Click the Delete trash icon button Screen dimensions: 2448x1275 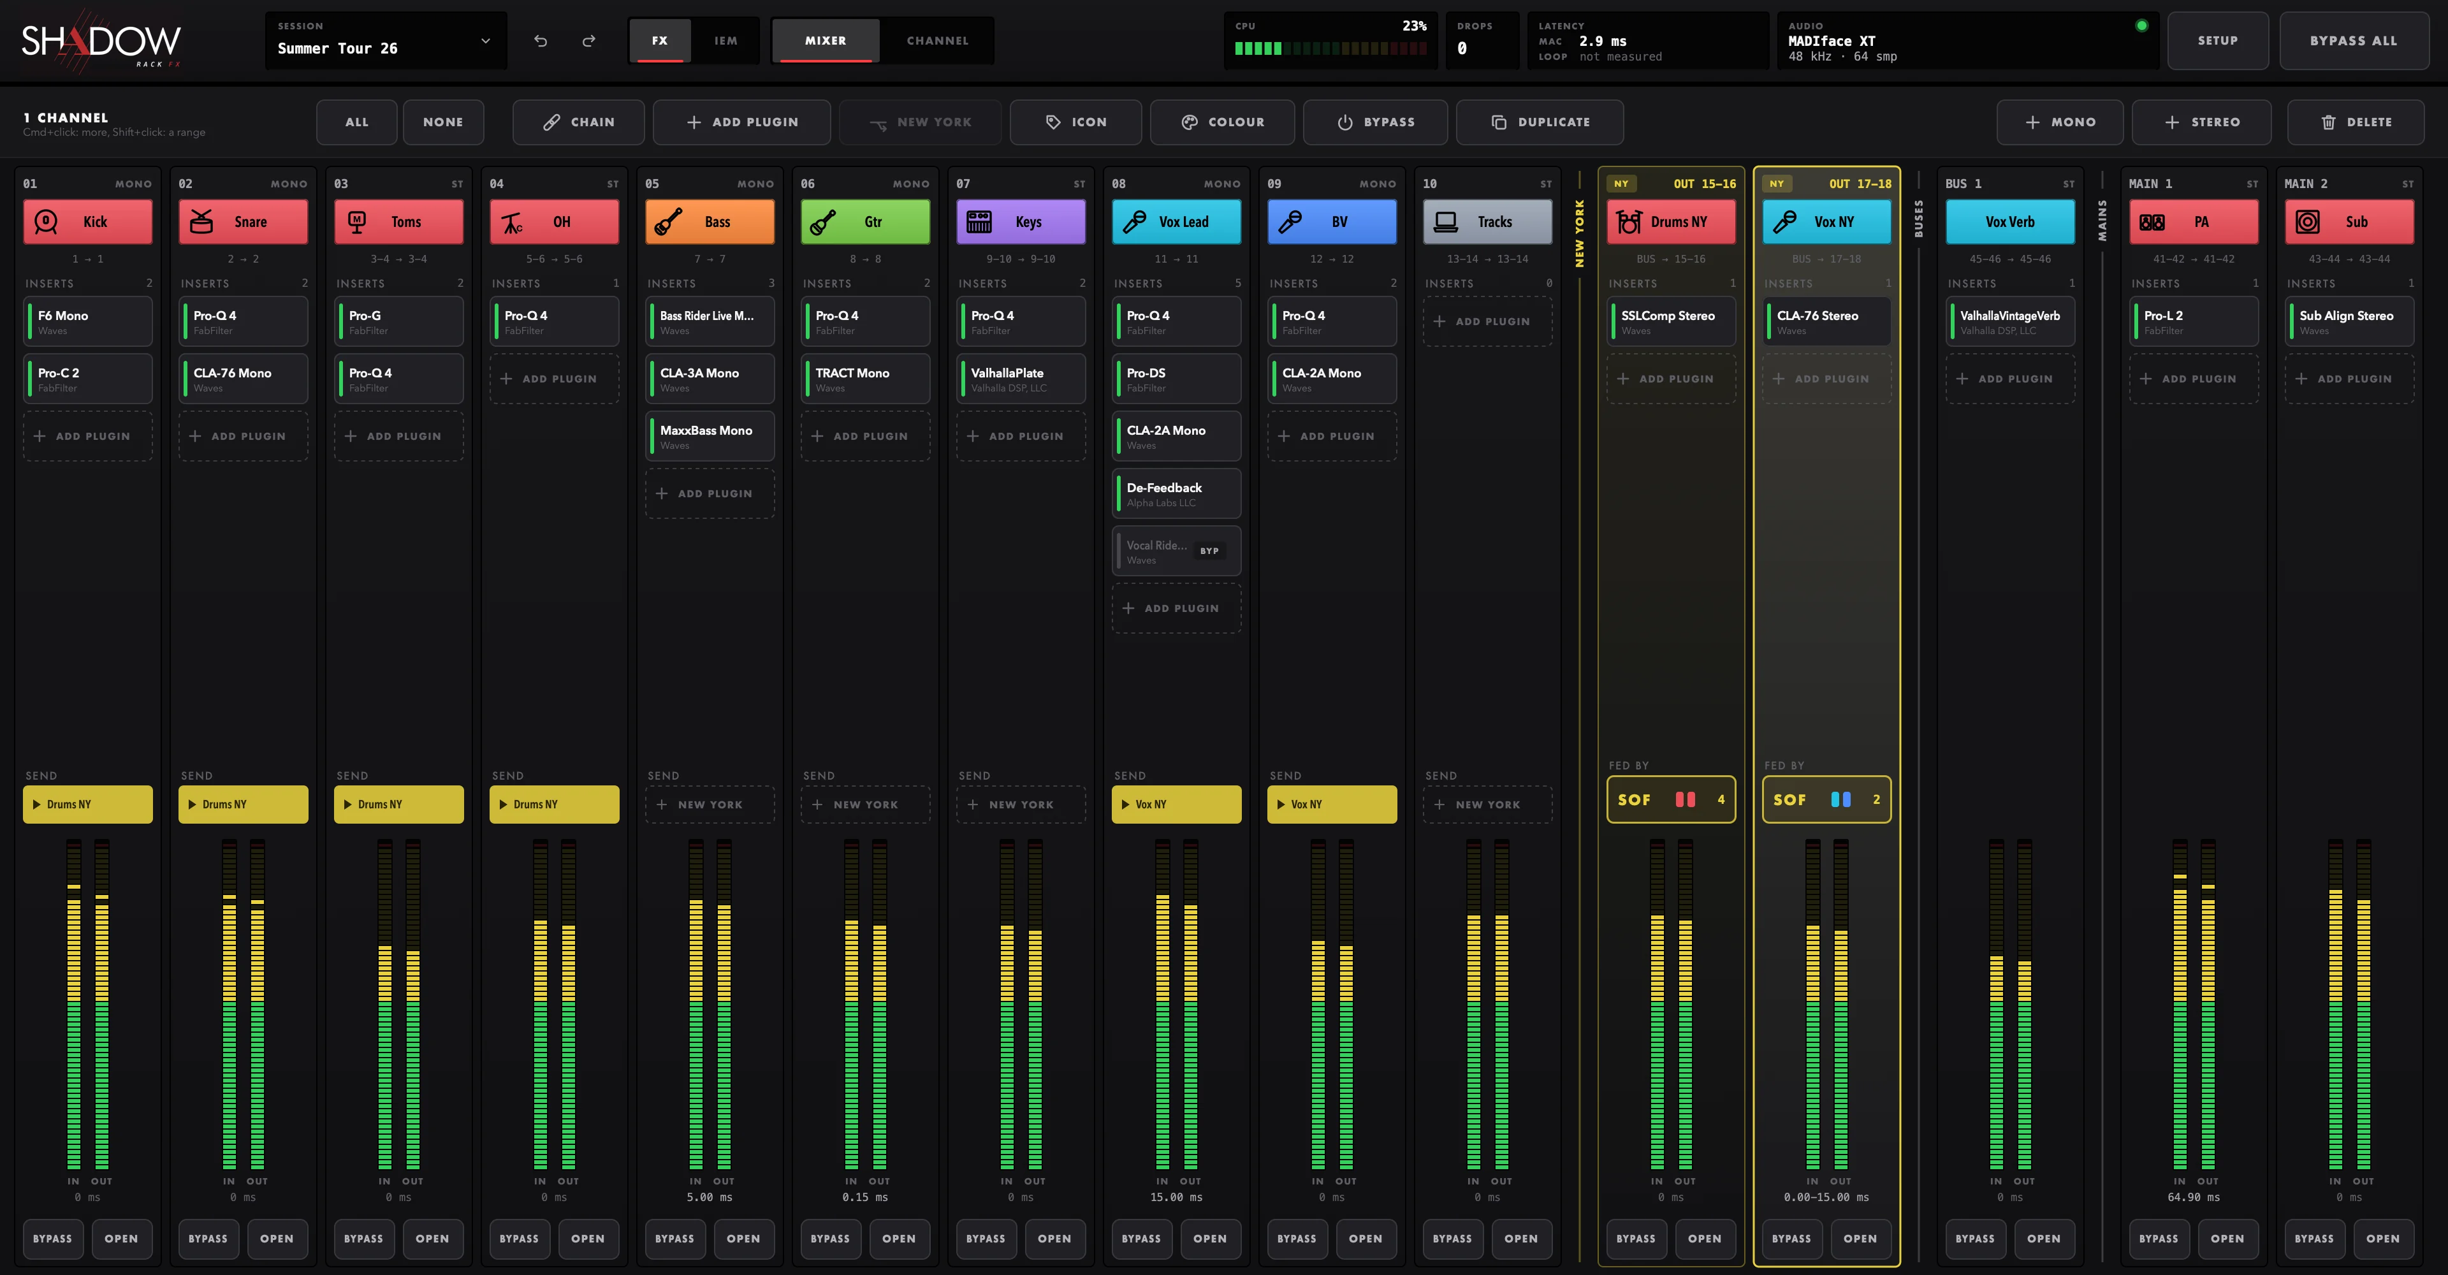click(2355, 122)
